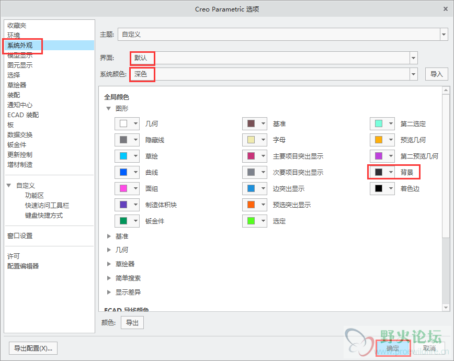Open 窗口设置 page
This screenshot has width=454, height=361.
20,236
